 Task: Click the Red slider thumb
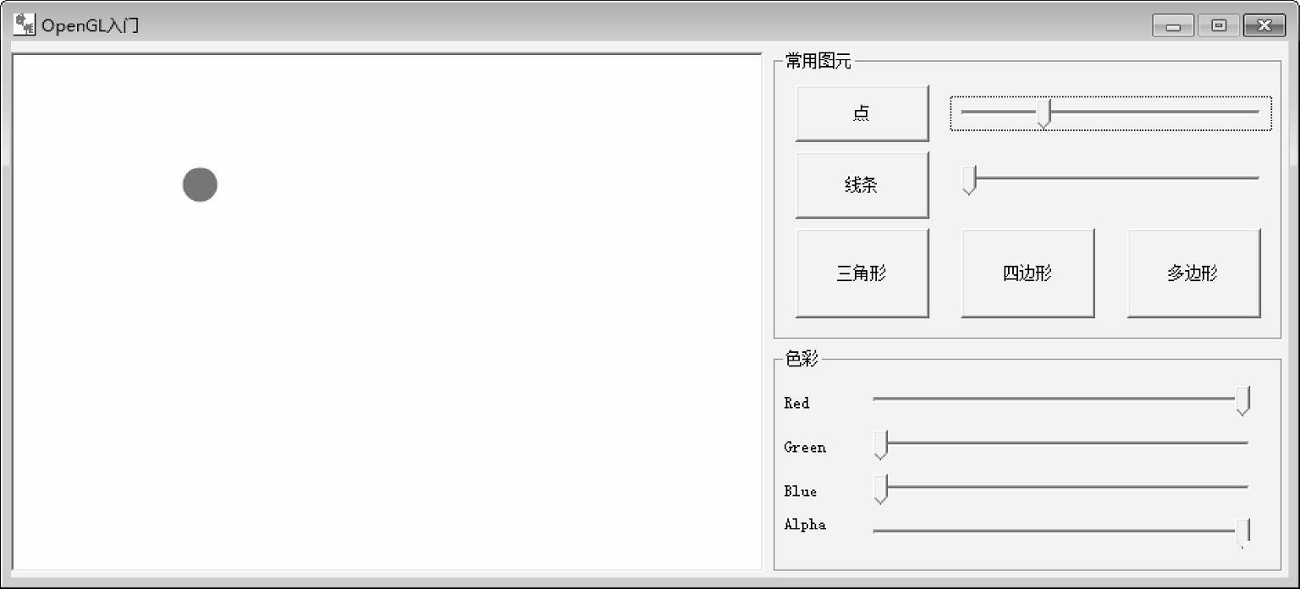click(1242, 400)
